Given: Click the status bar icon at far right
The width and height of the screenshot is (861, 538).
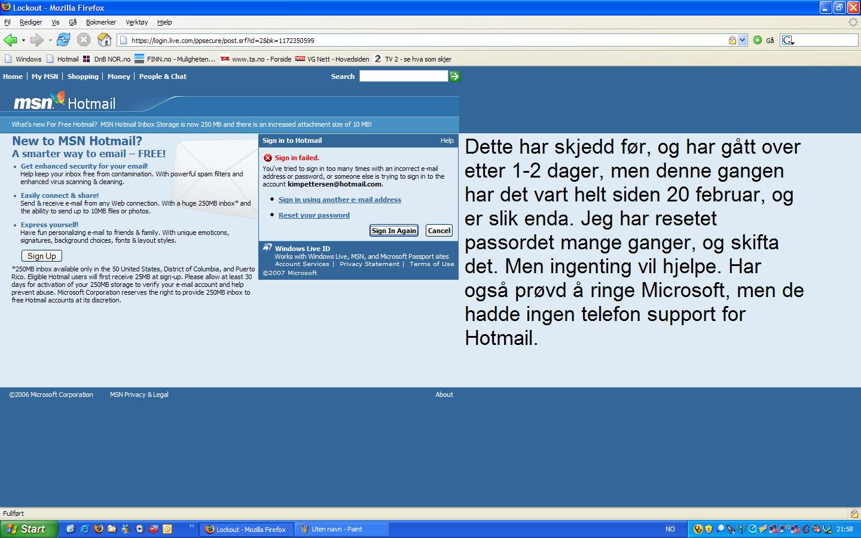Looking at the screenshot, I should pos(854,513).
